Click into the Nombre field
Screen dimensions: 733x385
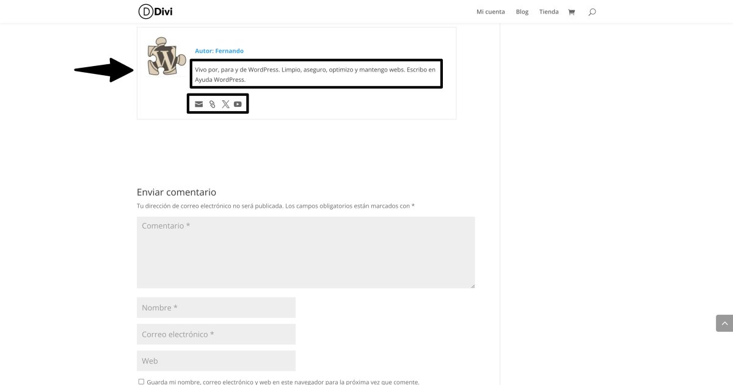point(216,307)
